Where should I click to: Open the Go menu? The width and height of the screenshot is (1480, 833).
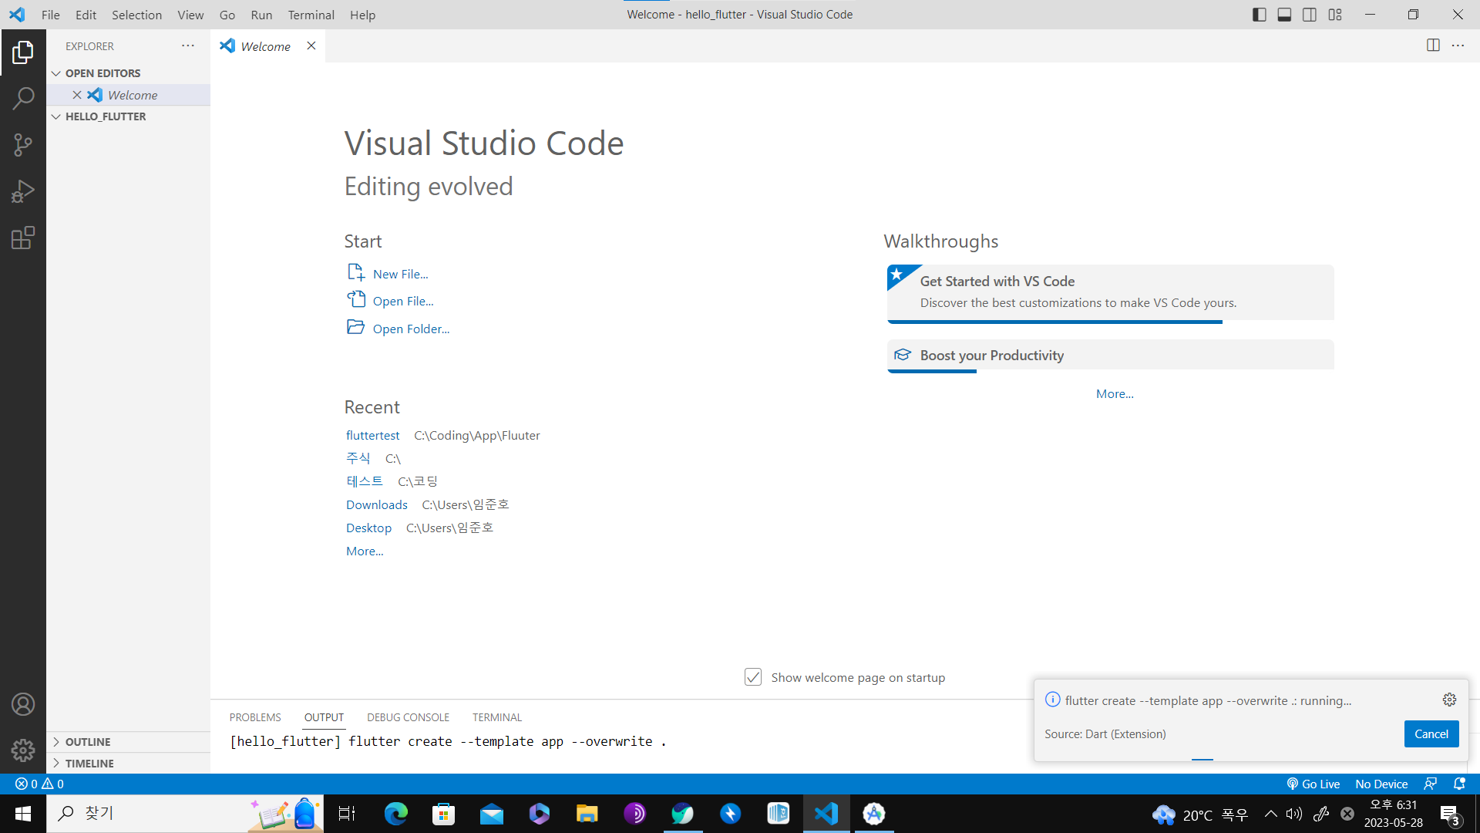(227, 15)
